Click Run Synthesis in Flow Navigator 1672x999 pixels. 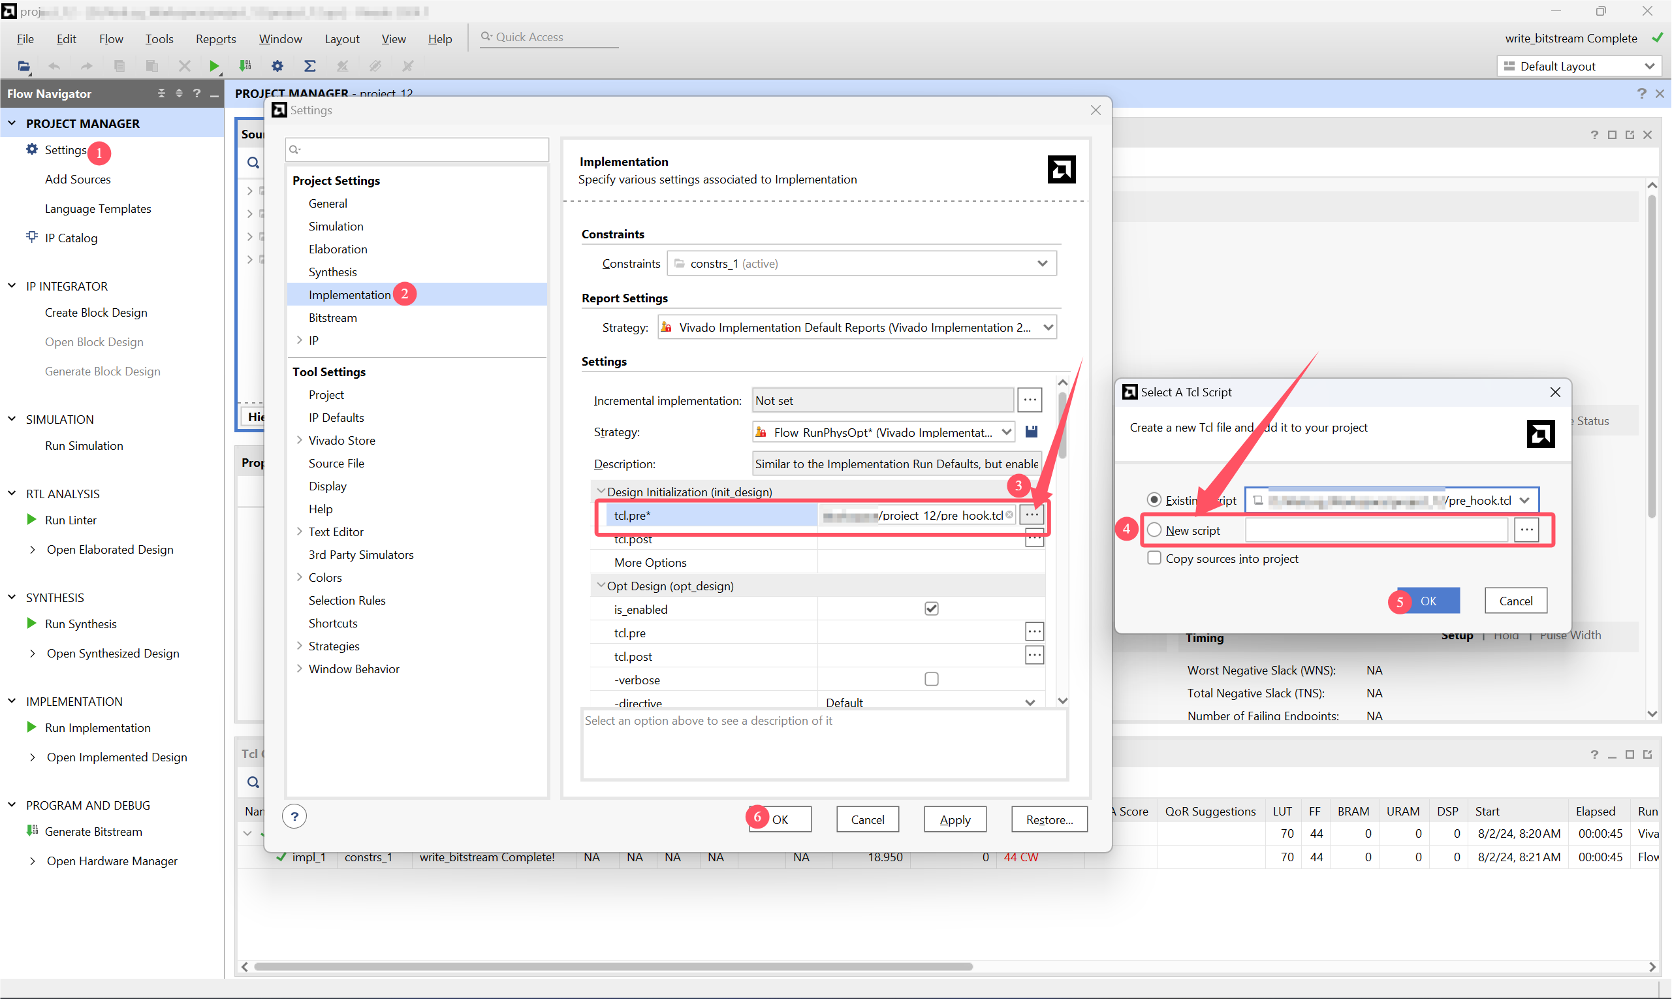[x=80, y=624]
